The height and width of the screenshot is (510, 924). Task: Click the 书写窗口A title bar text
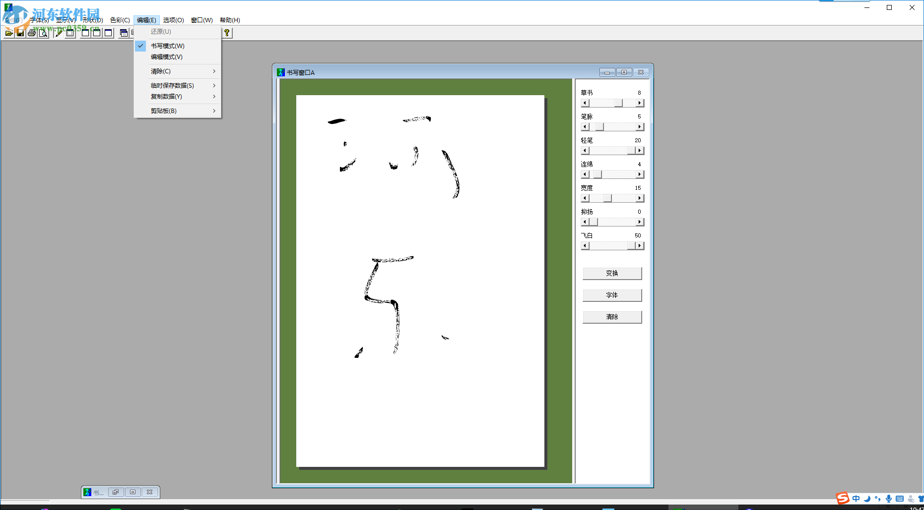coord(301,73)
